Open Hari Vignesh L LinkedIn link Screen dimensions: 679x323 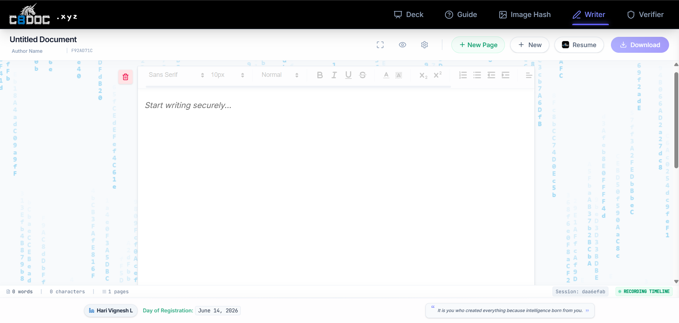point(111,311)
